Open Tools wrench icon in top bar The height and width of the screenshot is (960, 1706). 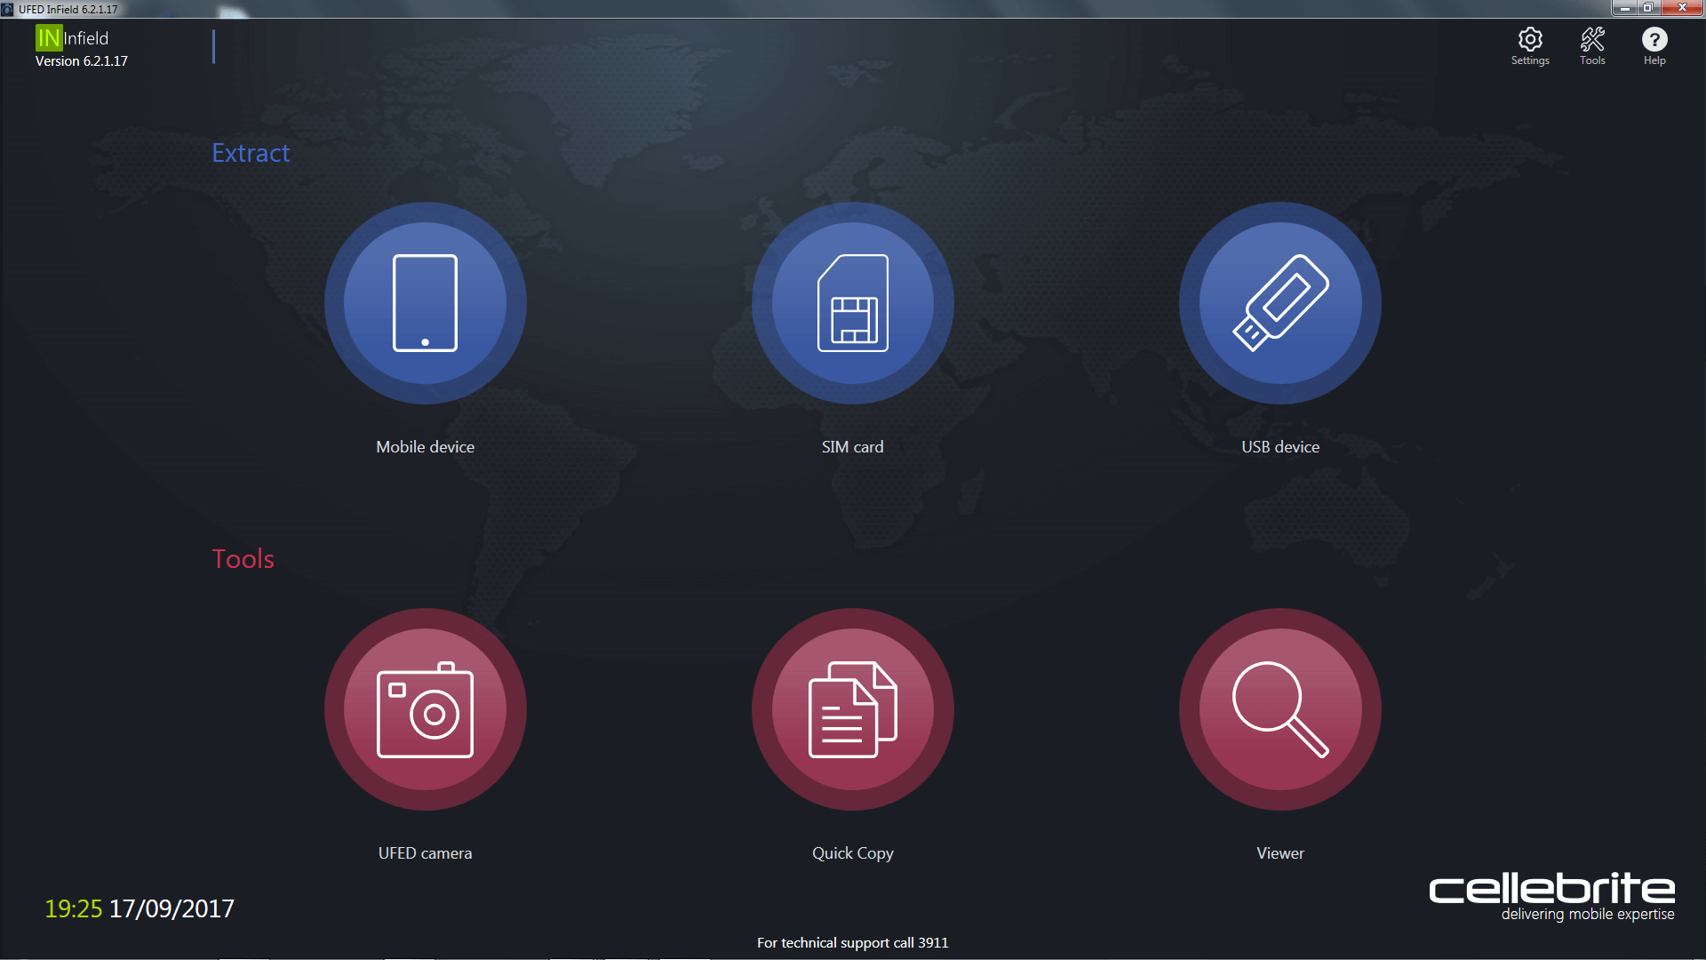coord(1592,46)
